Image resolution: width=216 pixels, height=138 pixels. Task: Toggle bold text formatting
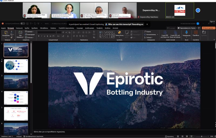click(39, 36)
